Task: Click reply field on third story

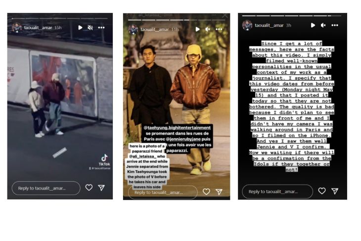Action: 277,192
